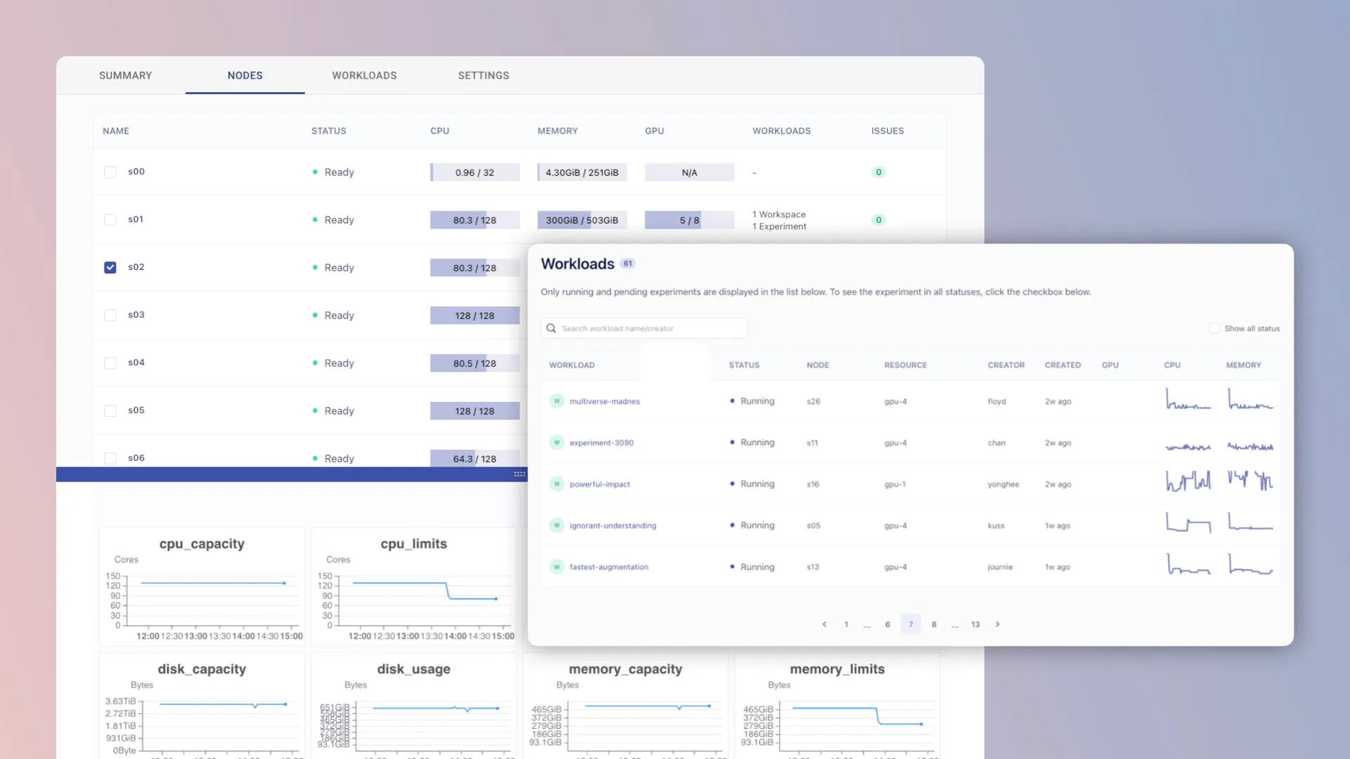Click the W icon beside powerful-impact

point(556,484)
